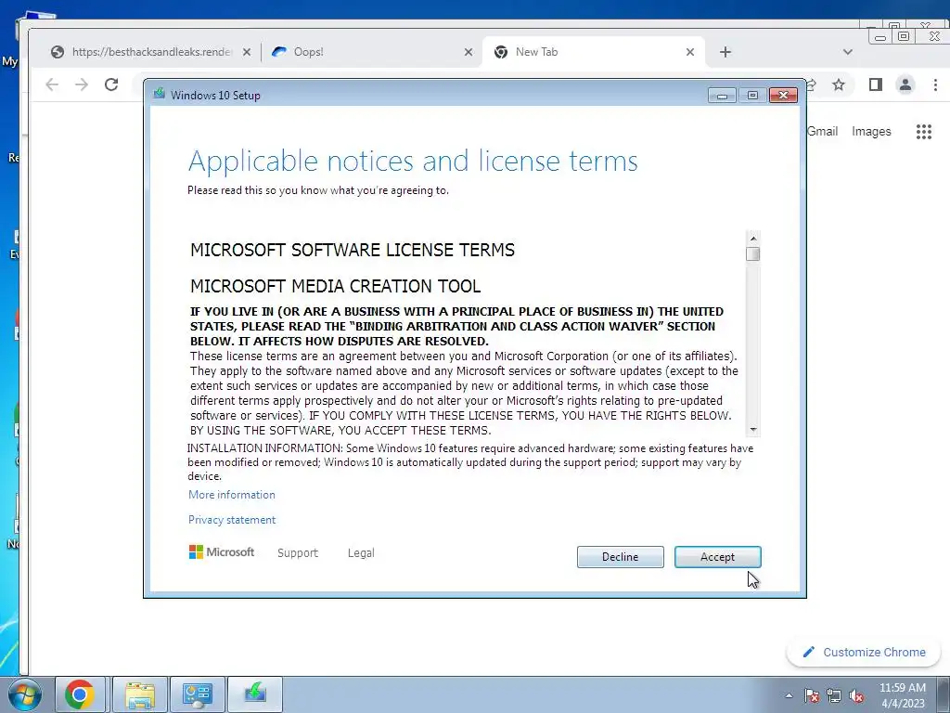This screenshot has width=950, height=713.
Task: Open the Gmail link in Chrome
Action: 823,131
